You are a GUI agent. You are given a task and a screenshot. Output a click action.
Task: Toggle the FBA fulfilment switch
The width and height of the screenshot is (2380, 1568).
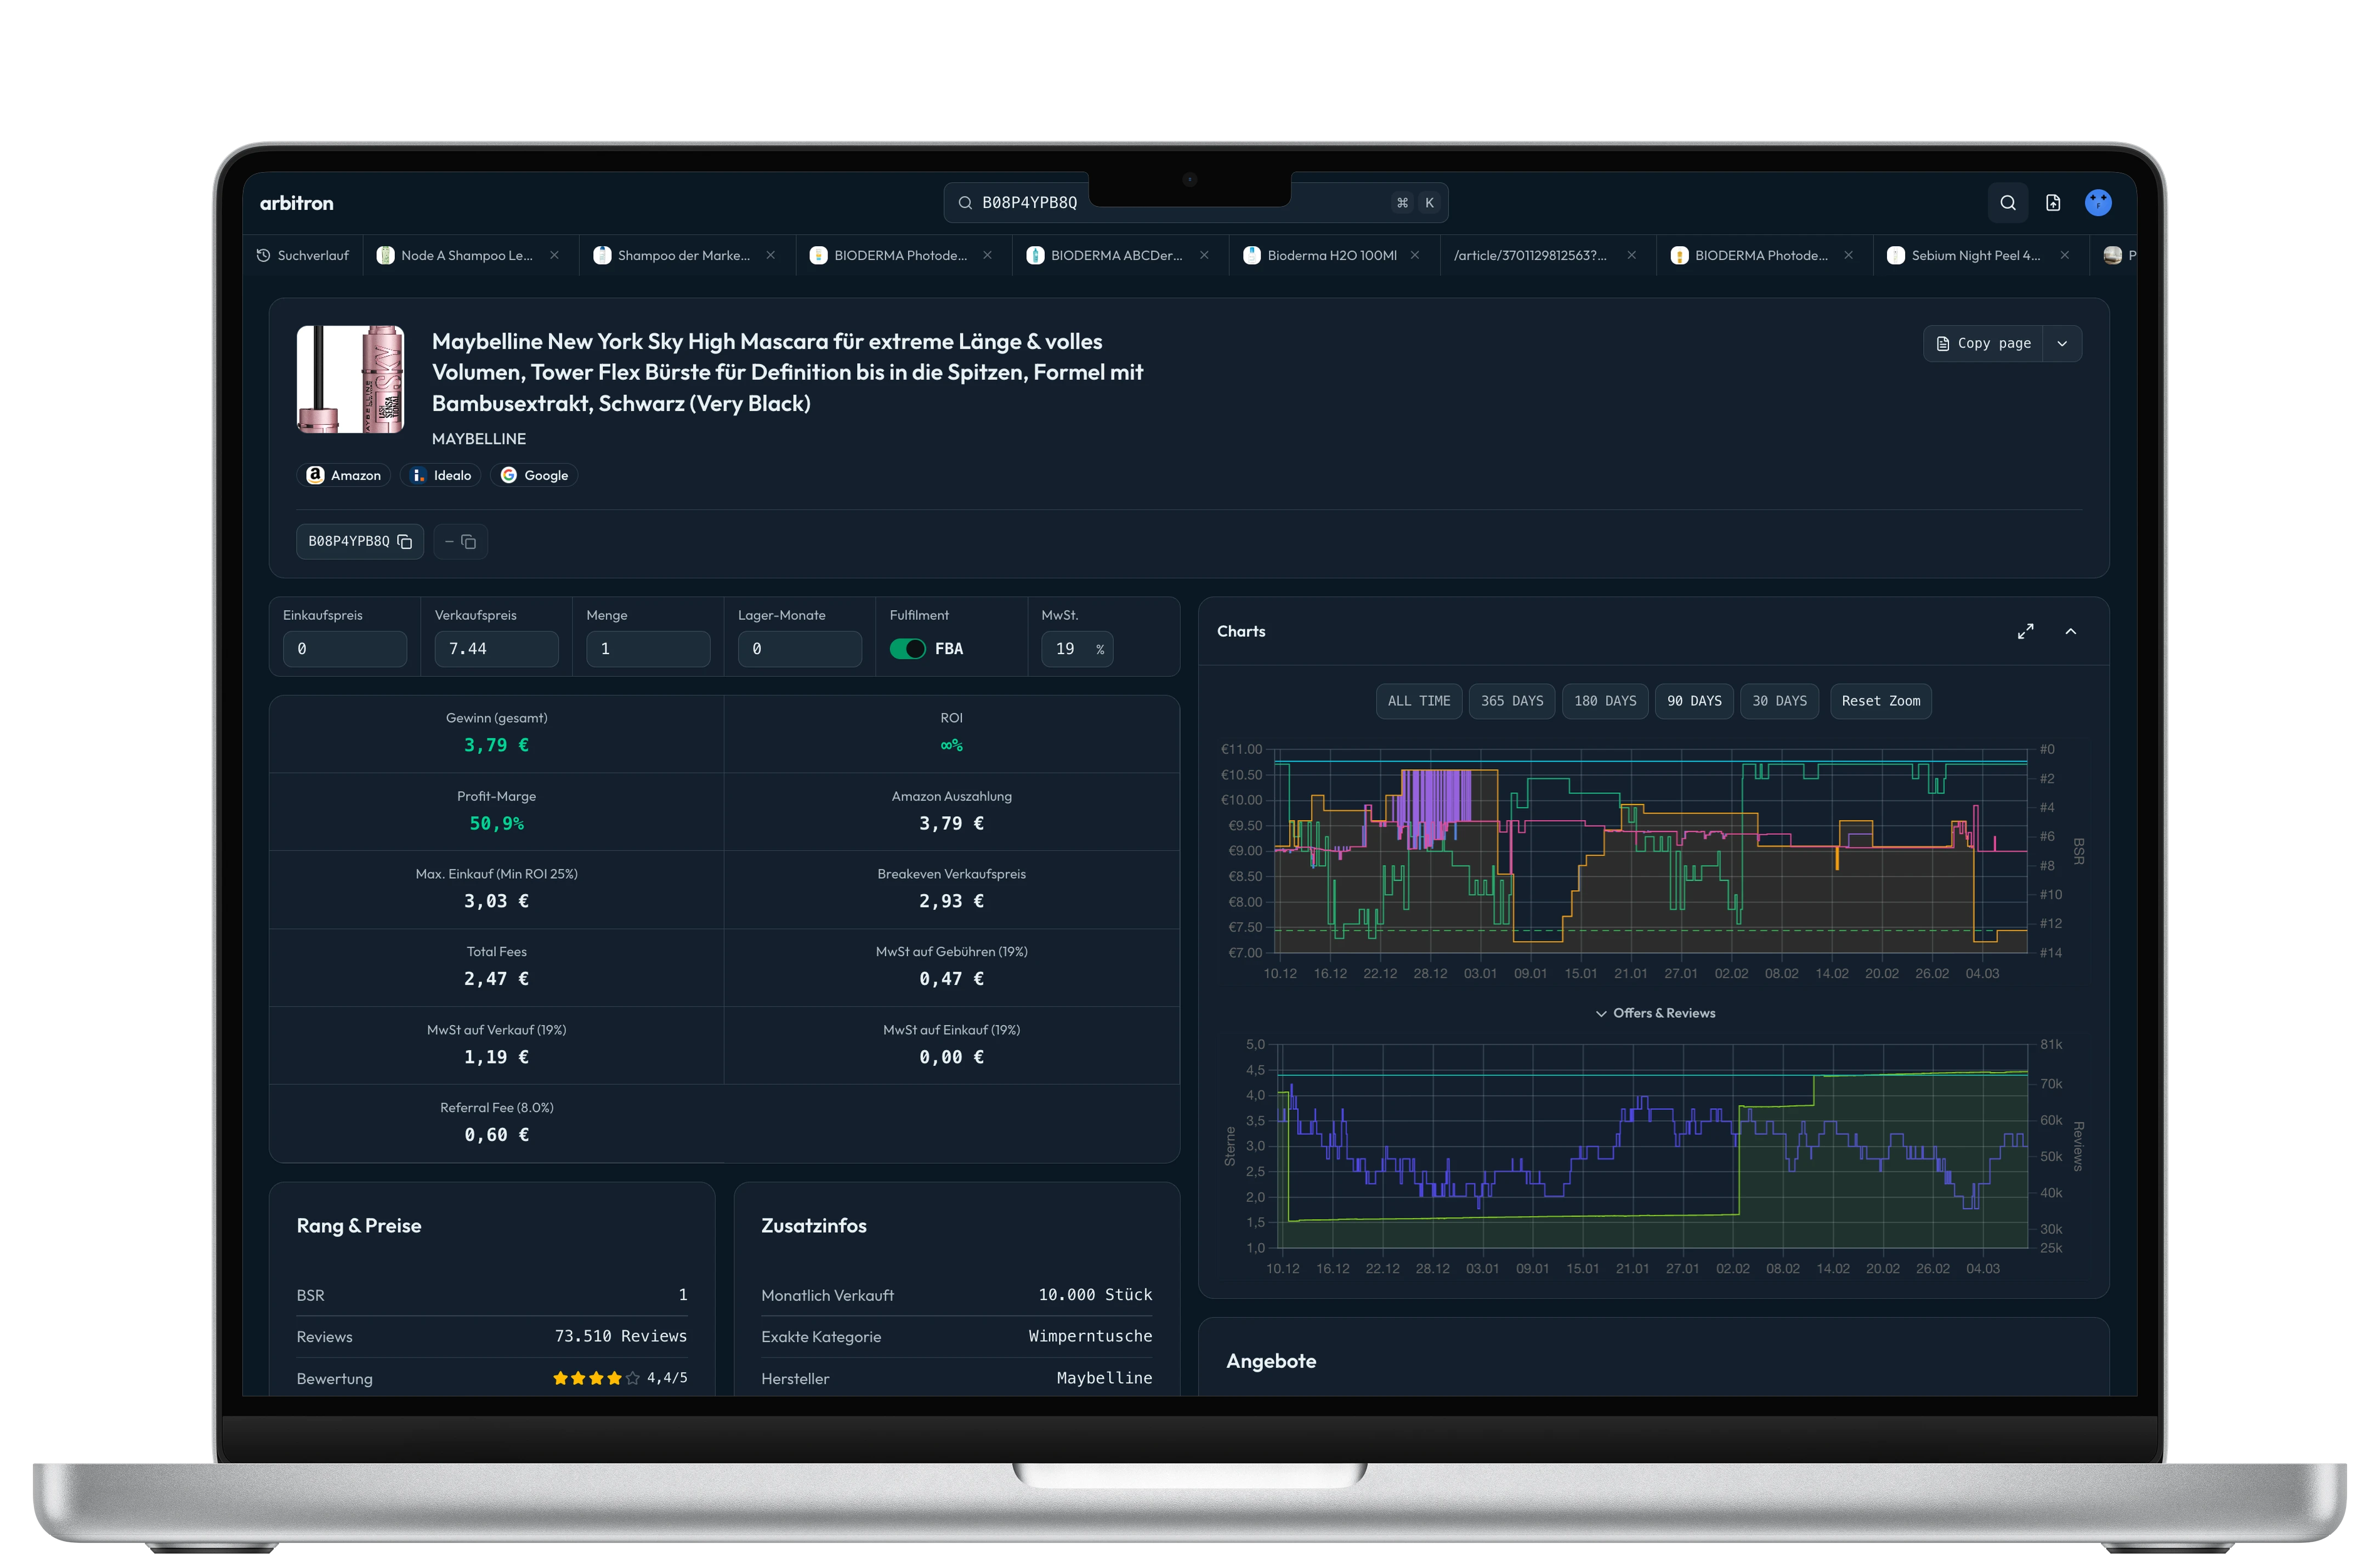[909, 648]
